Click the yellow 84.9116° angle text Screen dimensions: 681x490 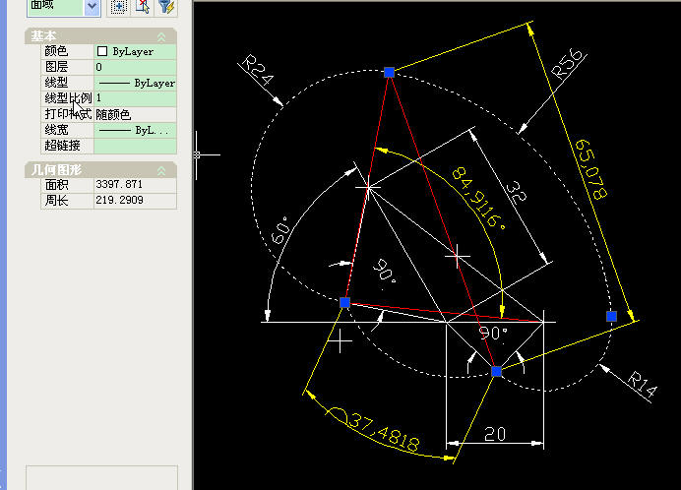pos(479,198)
